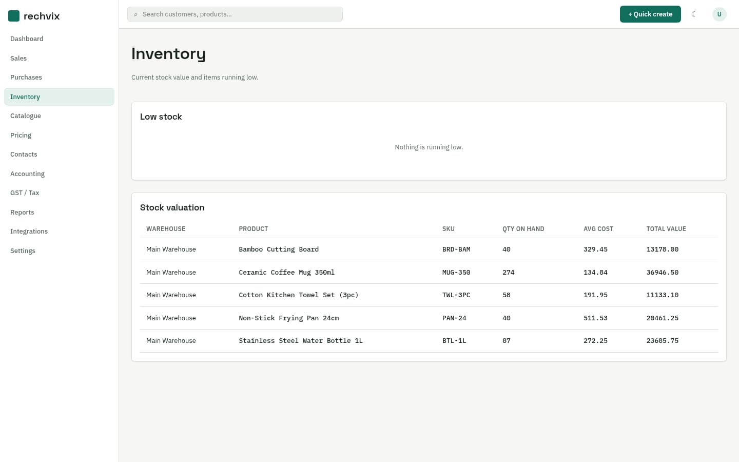Click the rechvix brand name
Viewport: 739px width, 462px height.
coord(42,16)
